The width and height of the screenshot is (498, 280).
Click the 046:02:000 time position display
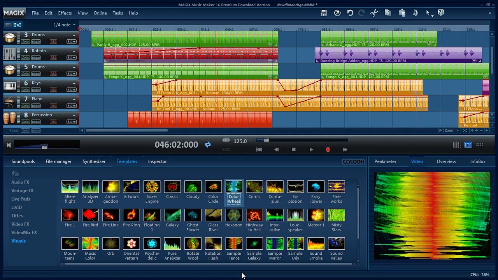click(177, 145)
